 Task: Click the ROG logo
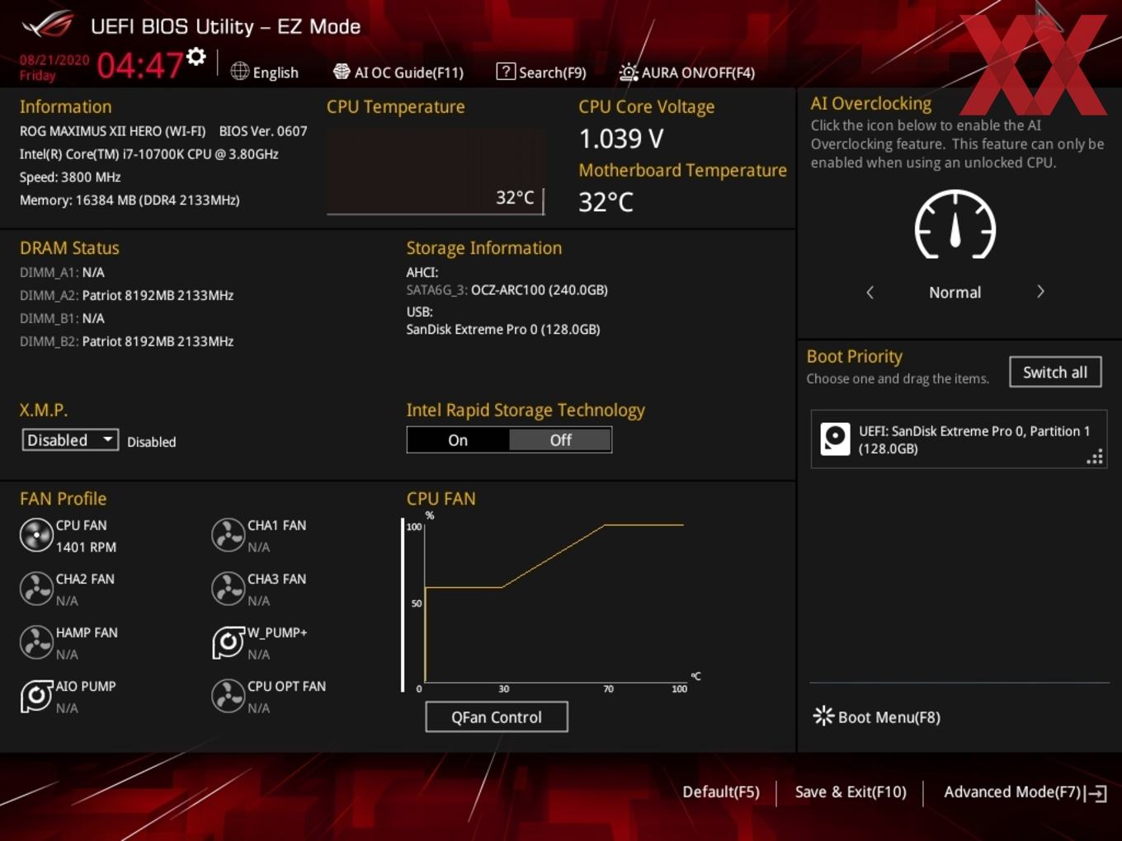click(x=48, y=24)
